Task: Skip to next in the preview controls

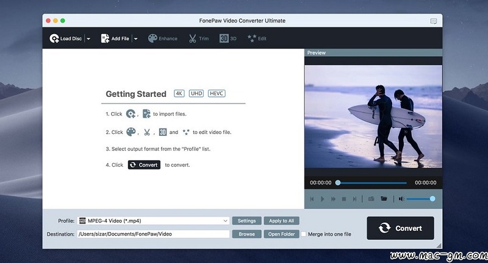Action: tap(354, 198)
